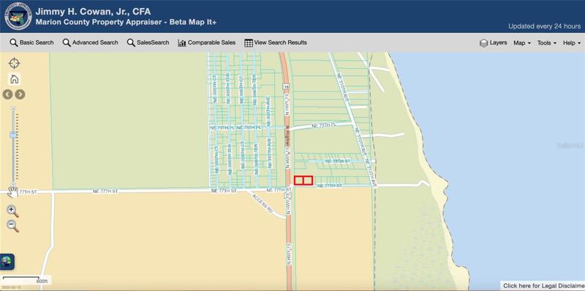Click the zoom level slider handle
Image resolution: width=585 pixels, height=291 pixels.
point(13,135)
